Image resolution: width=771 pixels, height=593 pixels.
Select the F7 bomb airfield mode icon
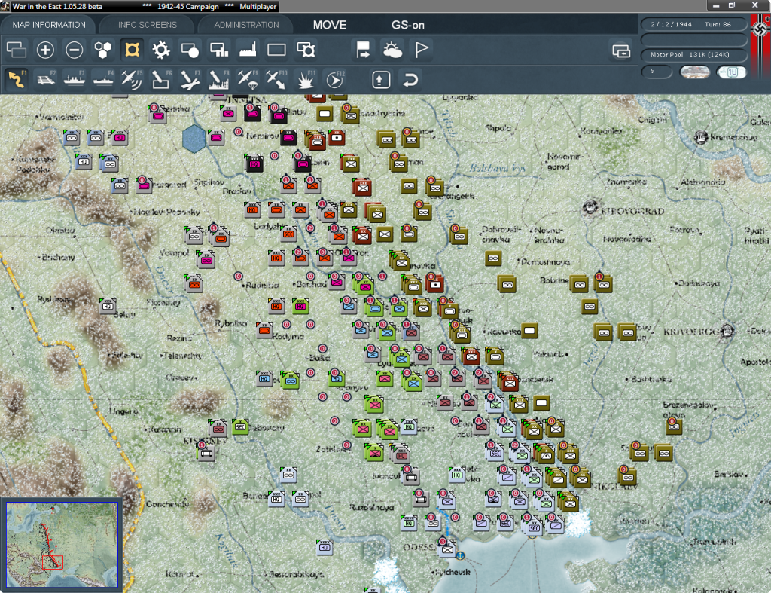pos(190,79)
